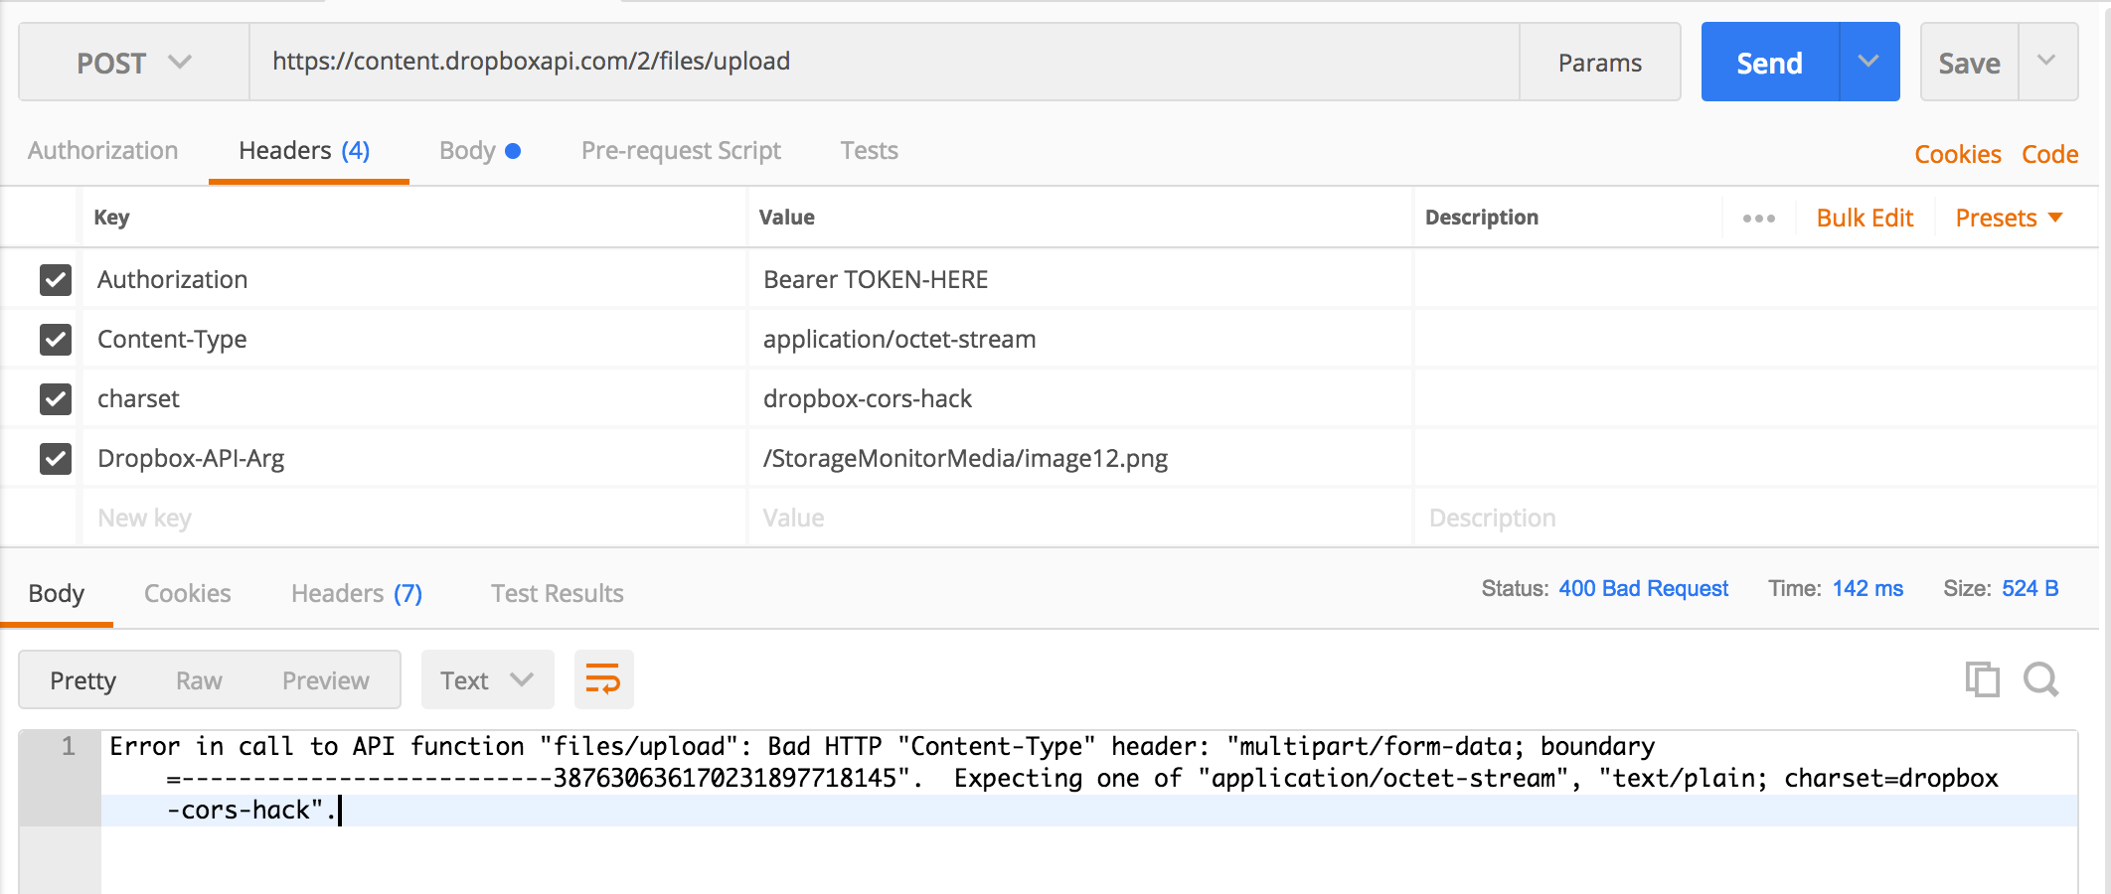
Task: Switch to the Tests tab
Action: [x=869, y=150]
